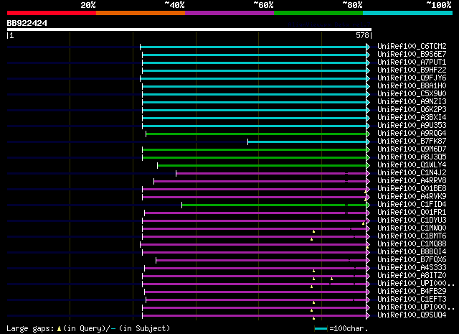Open the UniRef100_Q01BE8 hit label

pos(412,189)
